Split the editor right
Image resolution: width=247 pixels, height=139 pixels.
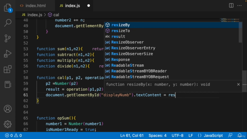coord(231,5)
